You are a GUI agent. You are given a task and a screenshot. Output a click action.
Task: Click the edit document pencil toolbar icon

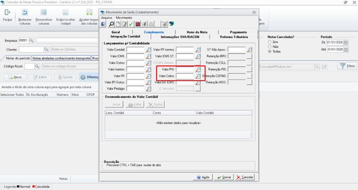point(125,24)
